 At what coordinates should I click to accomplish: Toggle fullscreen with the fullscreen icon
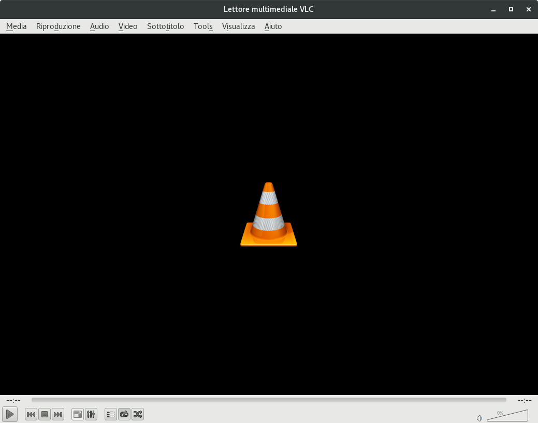(x=77, y=414)
